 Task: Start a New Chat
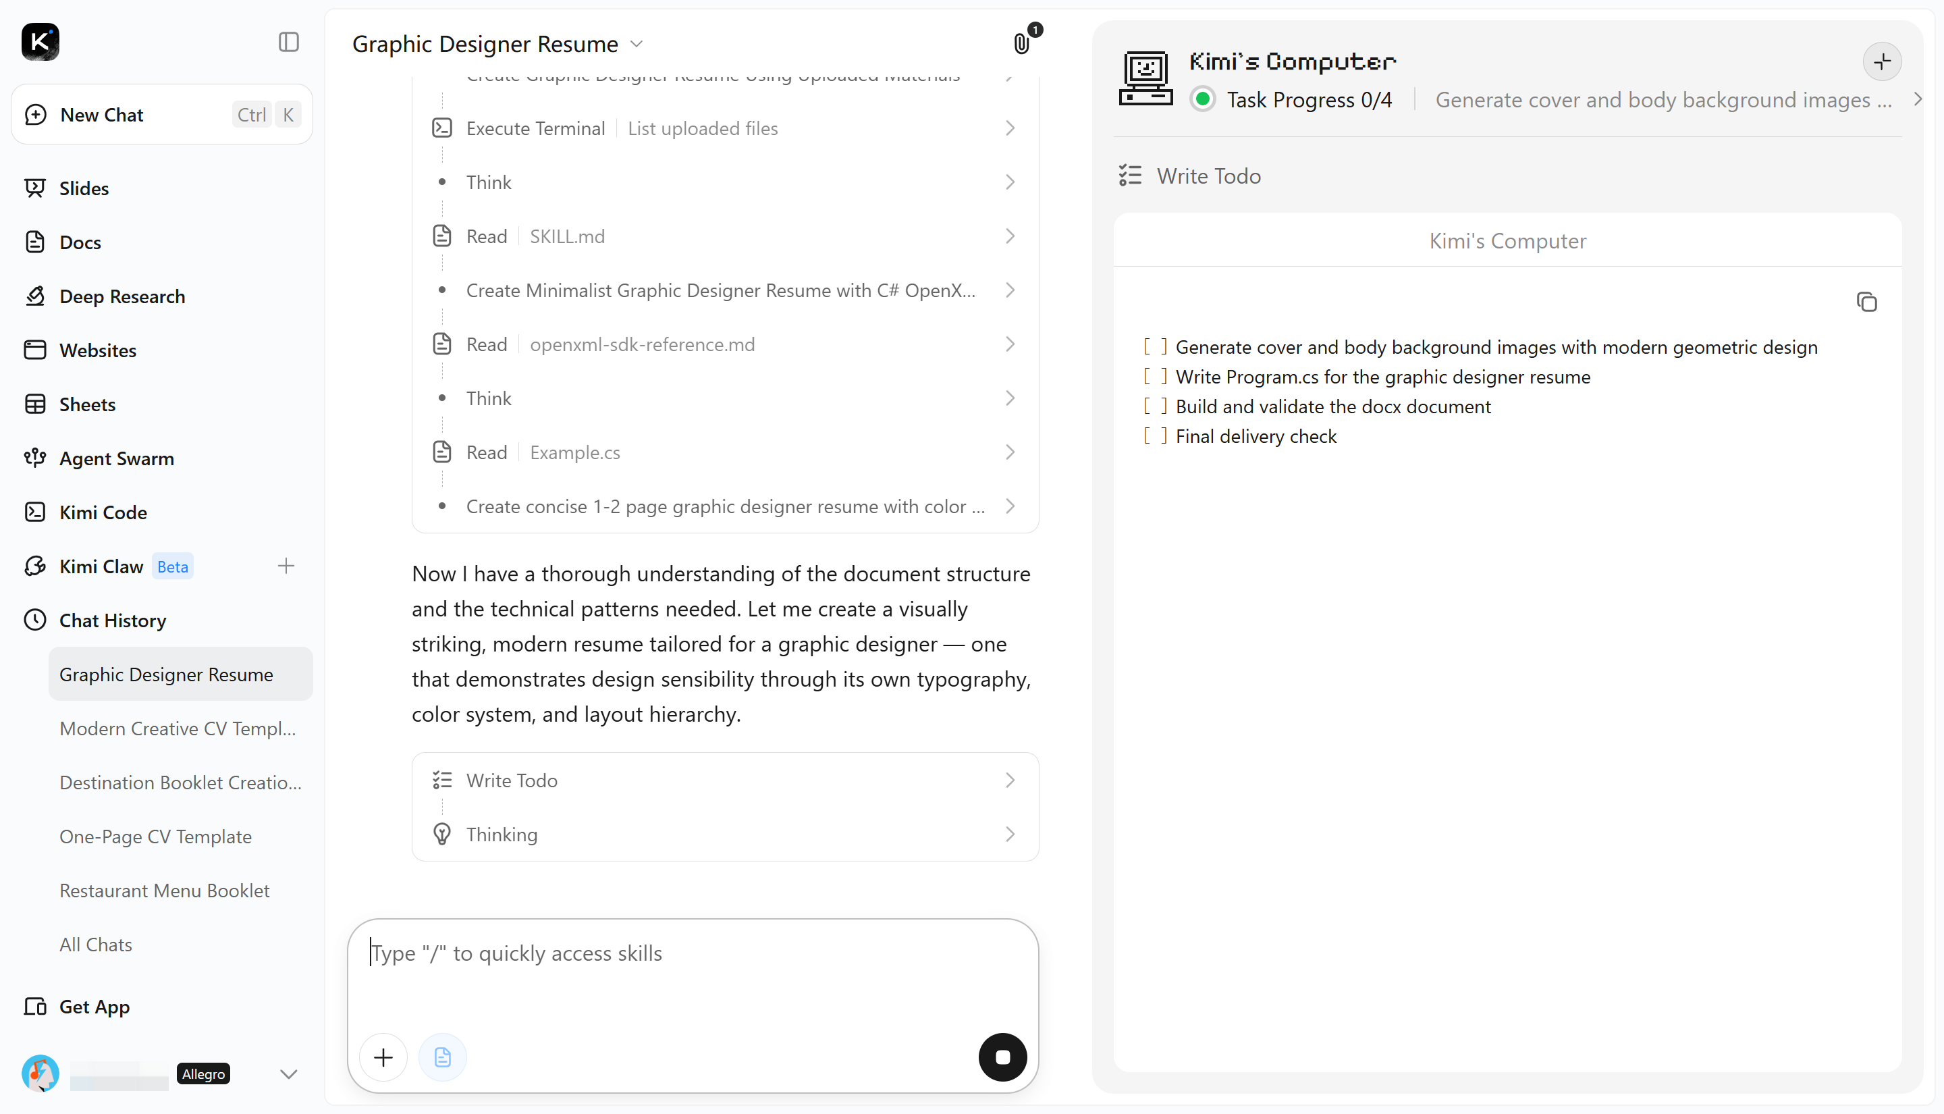pyautogui.click(x=162, y=115)
